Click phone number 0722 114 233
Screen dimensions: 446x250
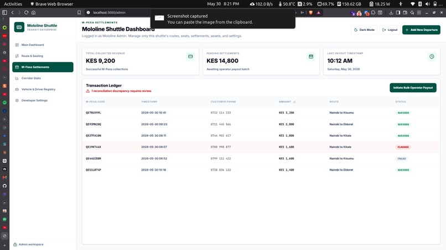coord(221,113)
